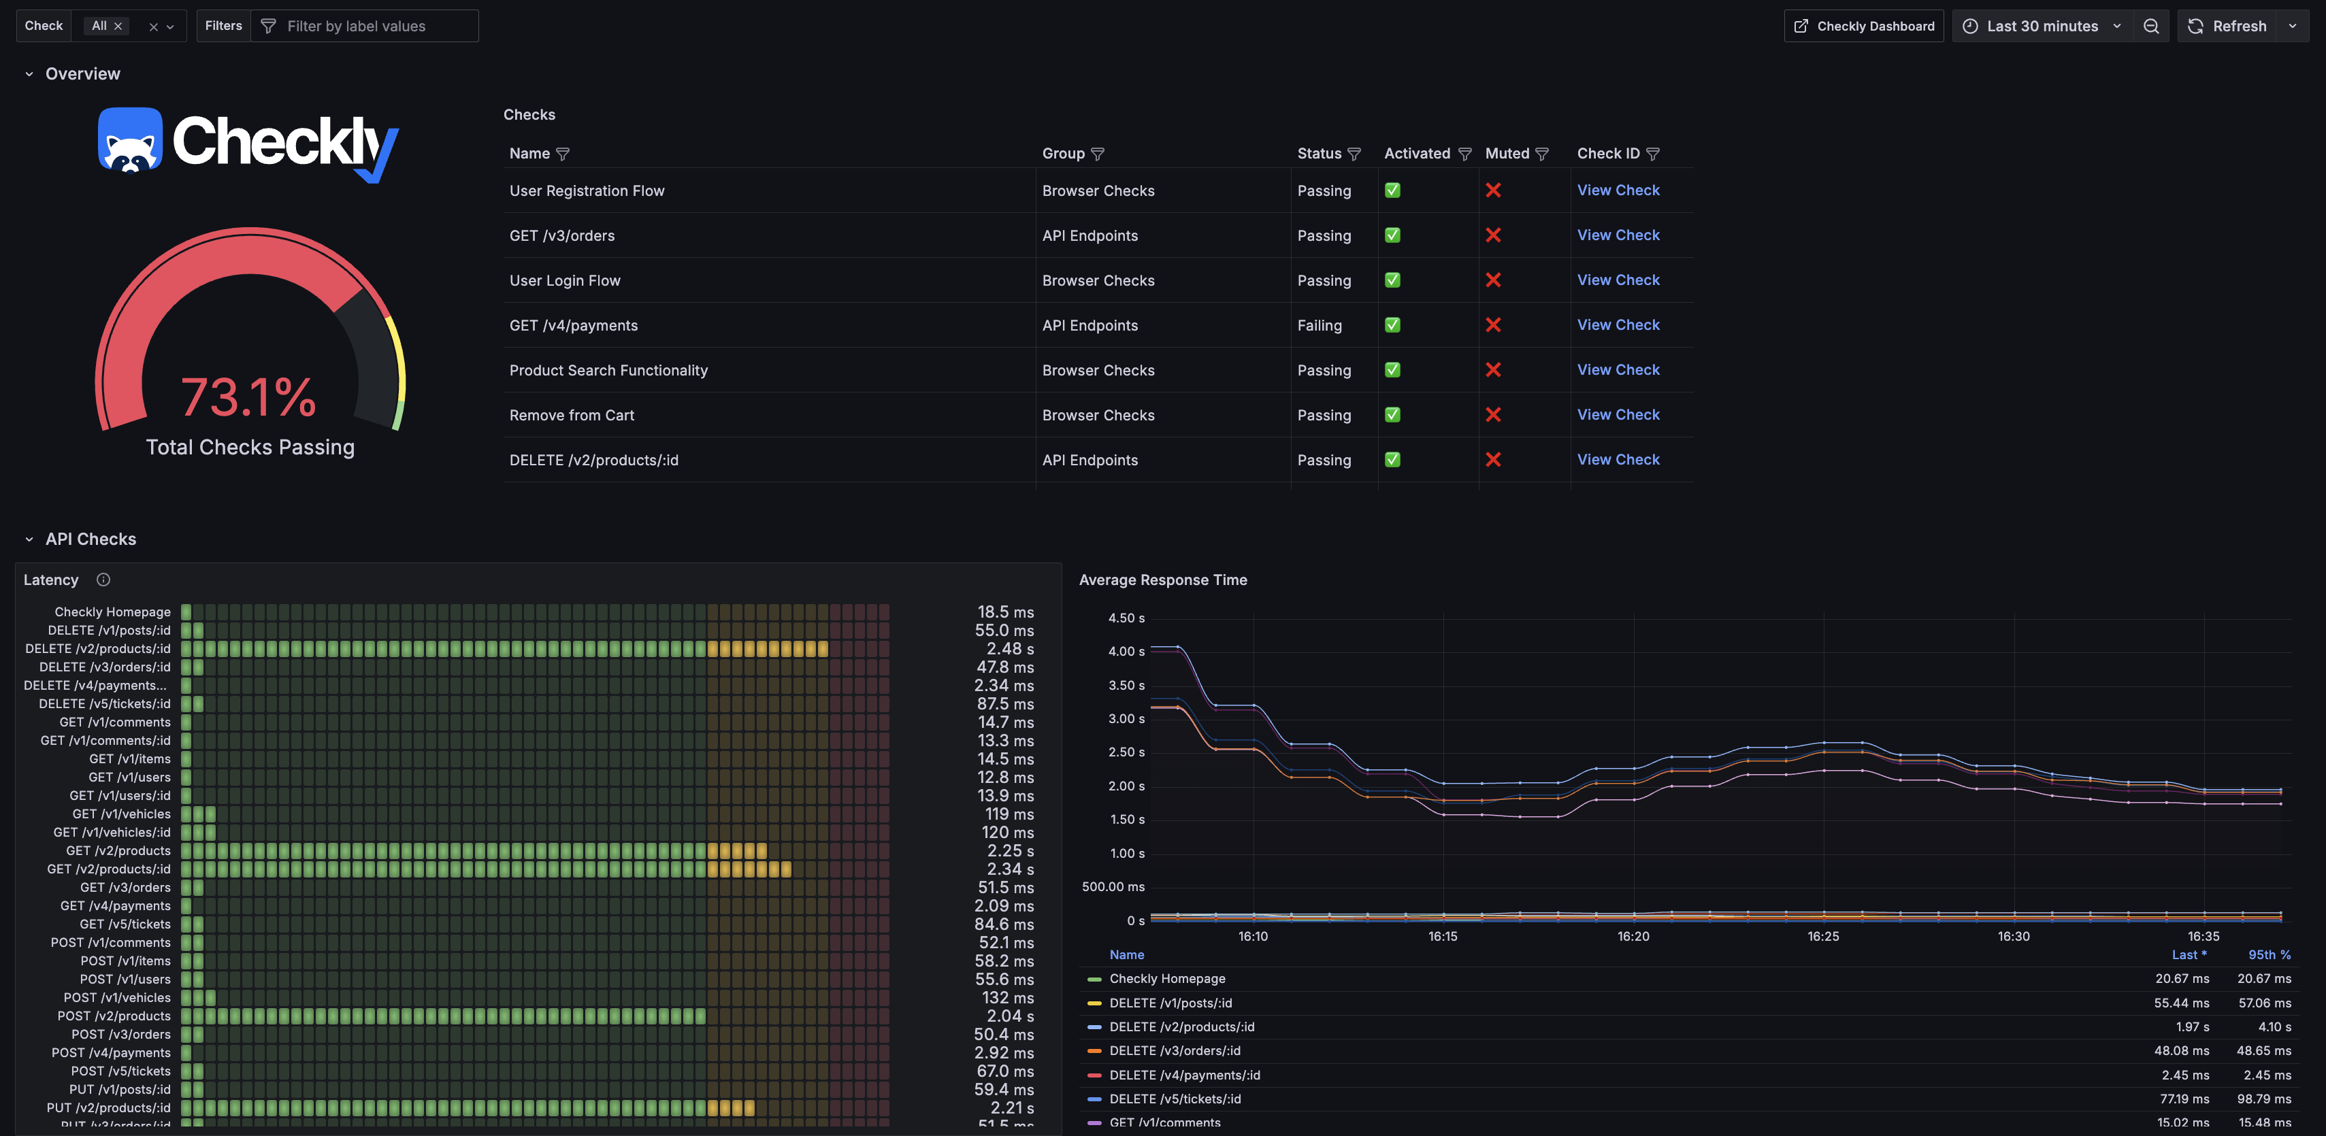Image resolution: width=2326 pixels, height=1136 pixels.
Task: Open the Status column filter
Action: [x=1354, y=154]
